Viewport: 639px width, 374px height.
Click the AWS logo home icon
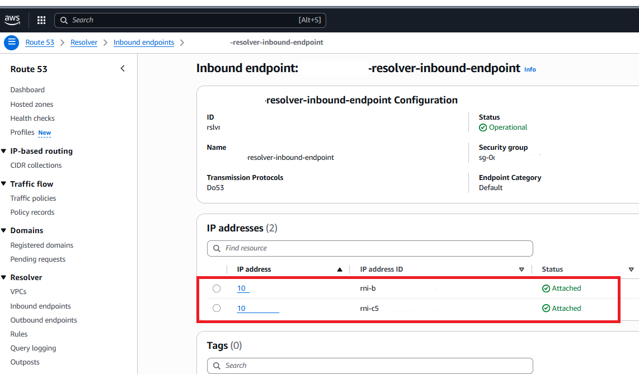12,20
